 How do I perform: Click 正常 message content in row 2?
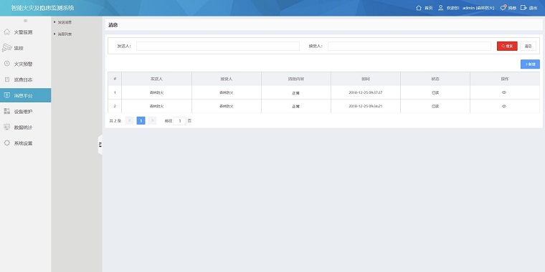(295, 107)
